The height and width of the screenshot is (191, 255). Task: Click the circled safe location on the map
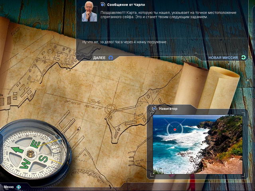click(110, 107)
